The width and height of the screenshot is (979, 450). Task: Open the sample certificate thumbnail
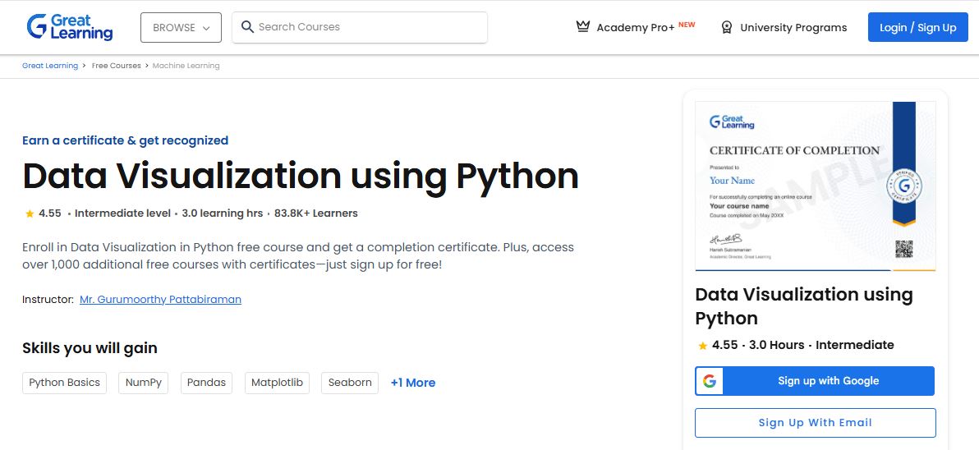816,186
